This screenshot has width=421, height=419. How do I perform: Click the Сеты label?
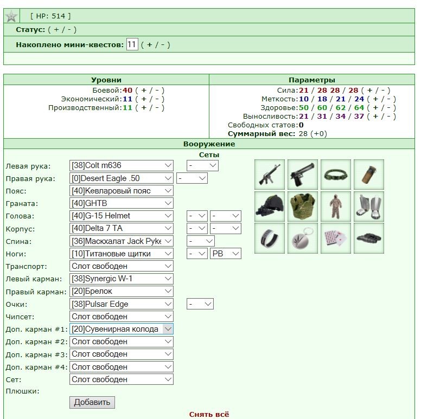(209, 155)
